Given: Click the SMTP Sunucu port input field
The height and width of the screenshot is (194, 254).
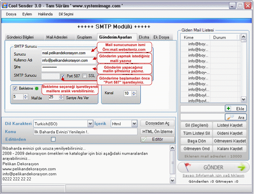Looking at the screenshot, I should 50,76.
